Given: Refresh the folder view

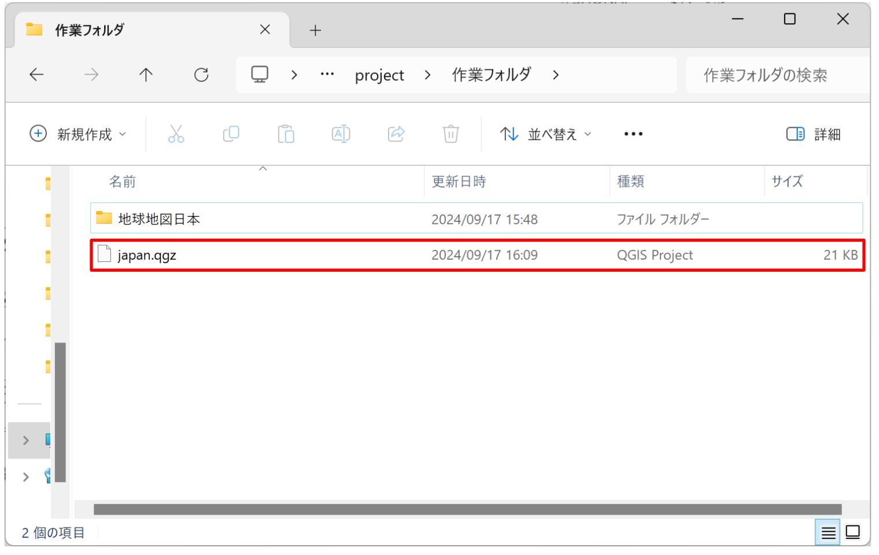Looking at the screenshot, I should click(x=201, y=75).
